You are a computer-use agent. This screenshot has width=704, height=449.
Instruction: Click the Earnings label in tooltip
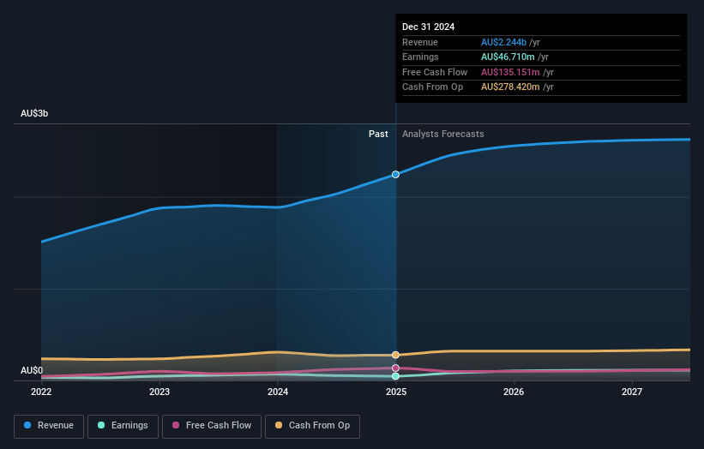420,57
